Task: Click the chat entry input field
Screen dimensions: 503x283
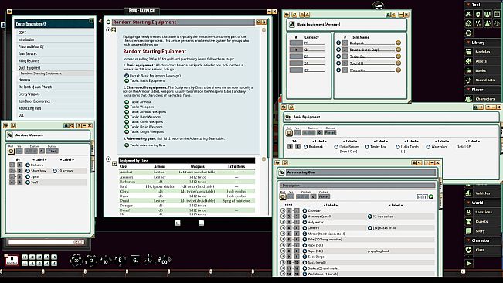Action: click(x=46, y=242)
